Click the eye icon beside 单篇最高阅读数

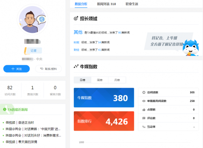click(x=144, y=101)
